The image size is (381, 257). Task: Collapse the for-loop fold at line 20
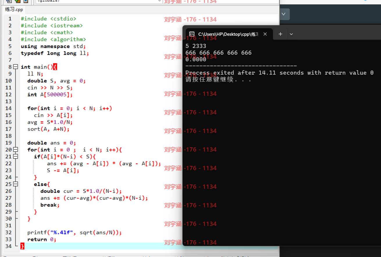click(15, 150)
